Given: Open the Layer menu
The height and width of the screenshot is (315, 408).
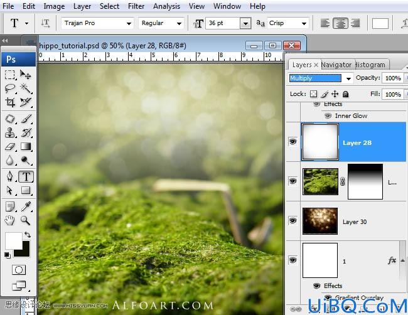Looking at the screenshot, I should click(x=82, y=6).
